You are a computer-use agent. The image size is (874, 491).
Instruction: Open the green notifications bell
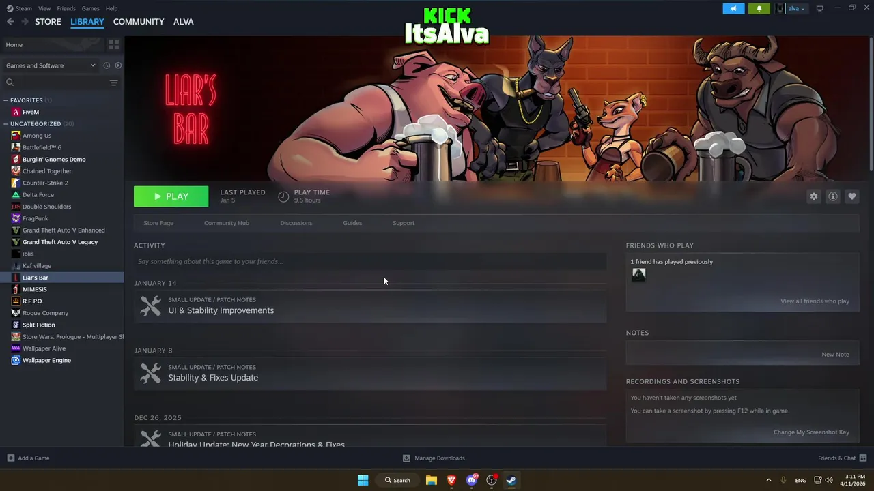(759, 8)
